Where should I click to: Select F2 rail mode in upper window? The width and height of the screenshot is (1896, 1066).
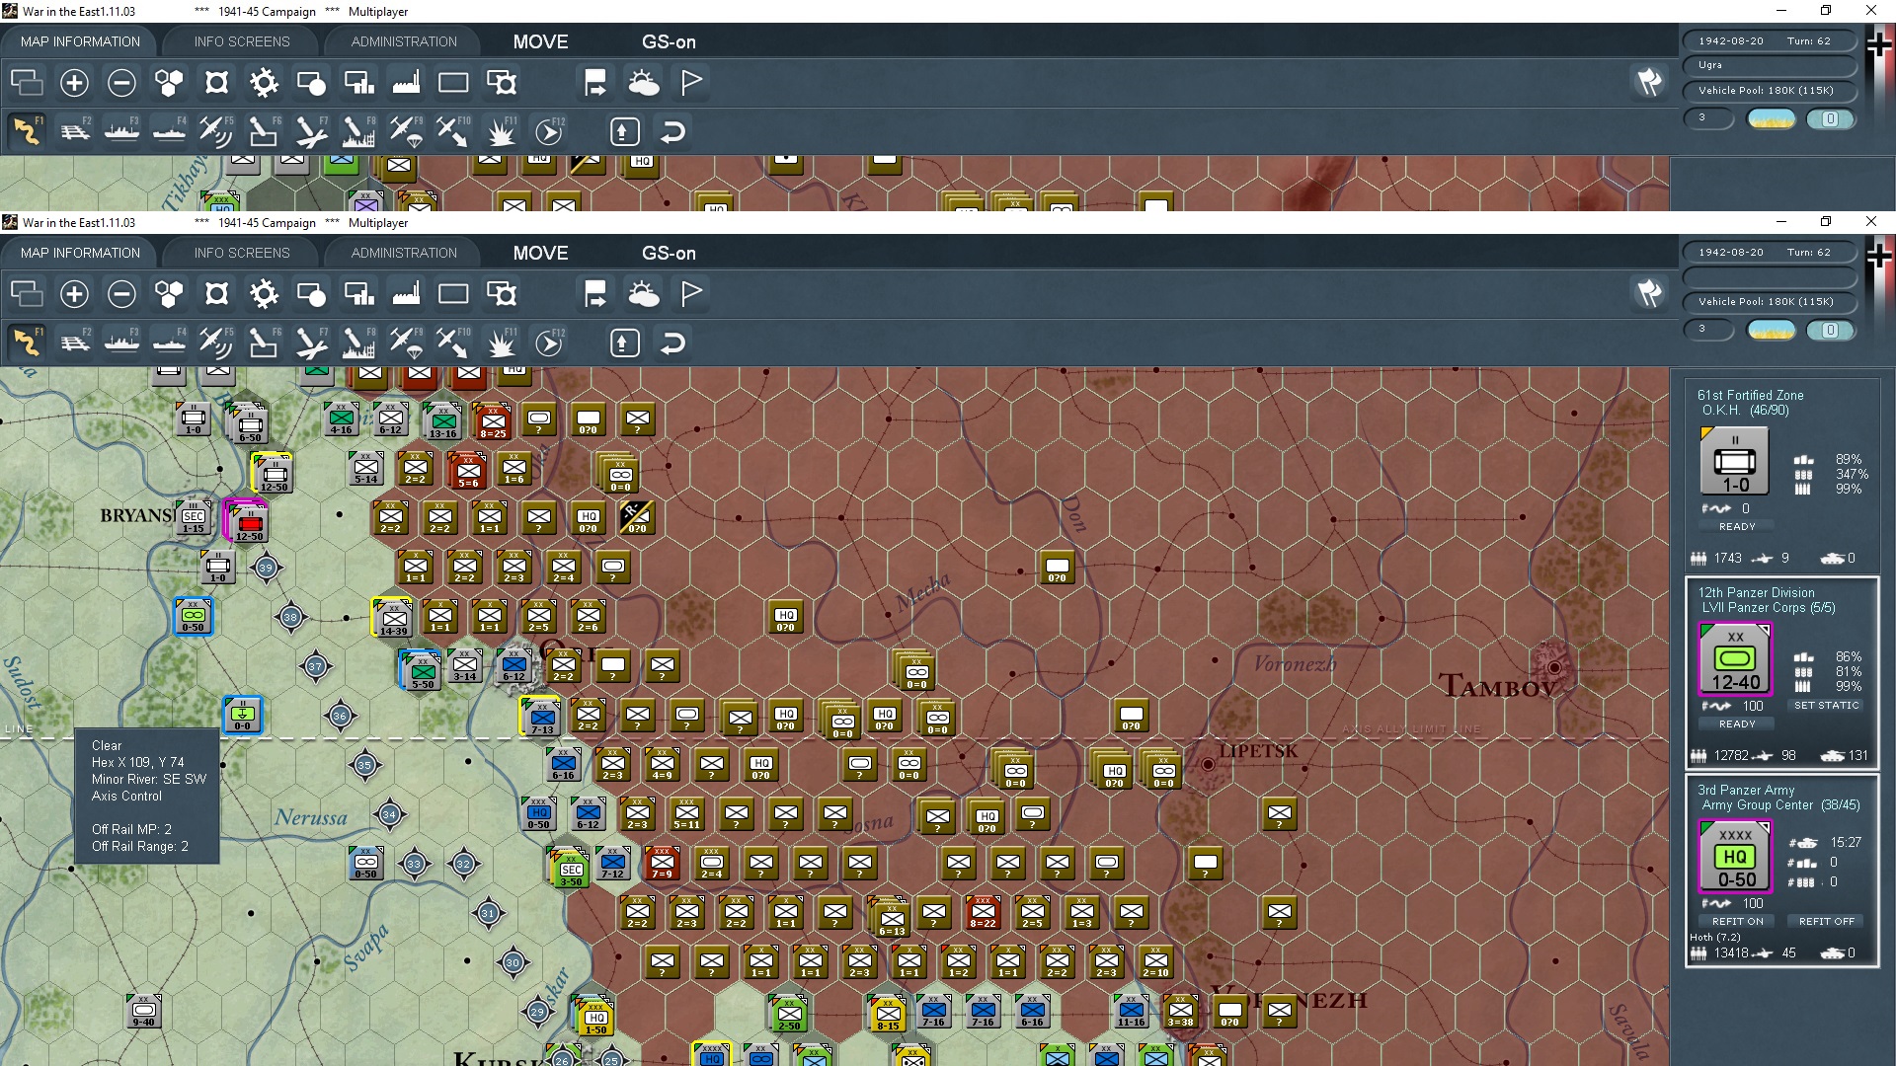[x=75, y=132]
